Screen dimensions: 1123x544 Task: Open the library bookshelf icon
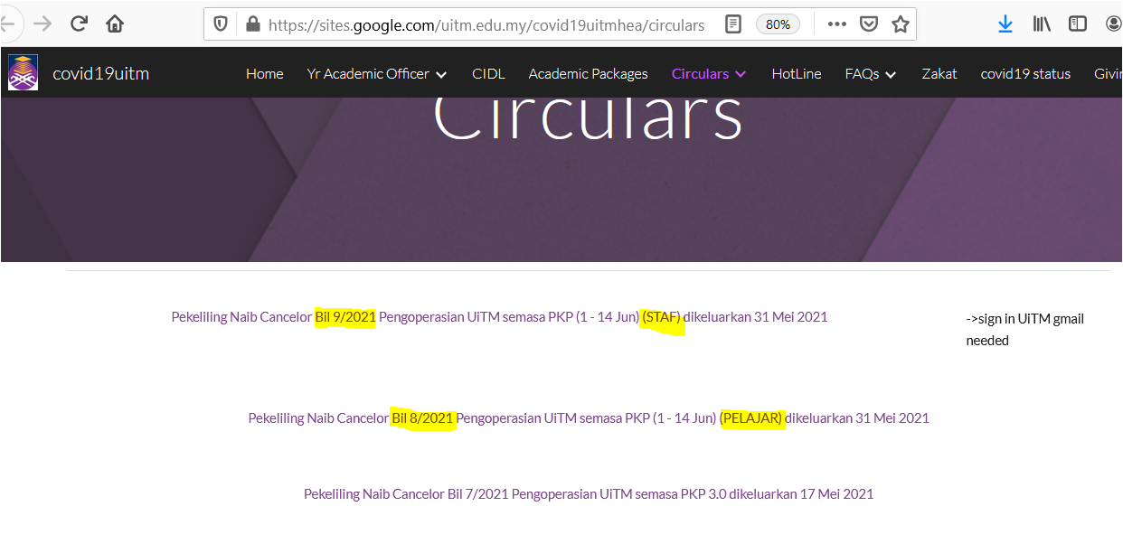pyautogui.click(x=1042, y=24)
